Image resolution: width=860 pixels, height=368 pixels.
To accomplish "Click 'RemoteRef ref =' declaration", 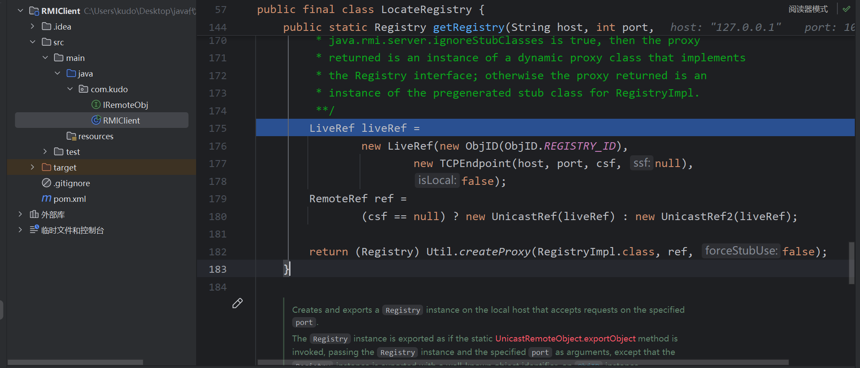I will 358,199.
